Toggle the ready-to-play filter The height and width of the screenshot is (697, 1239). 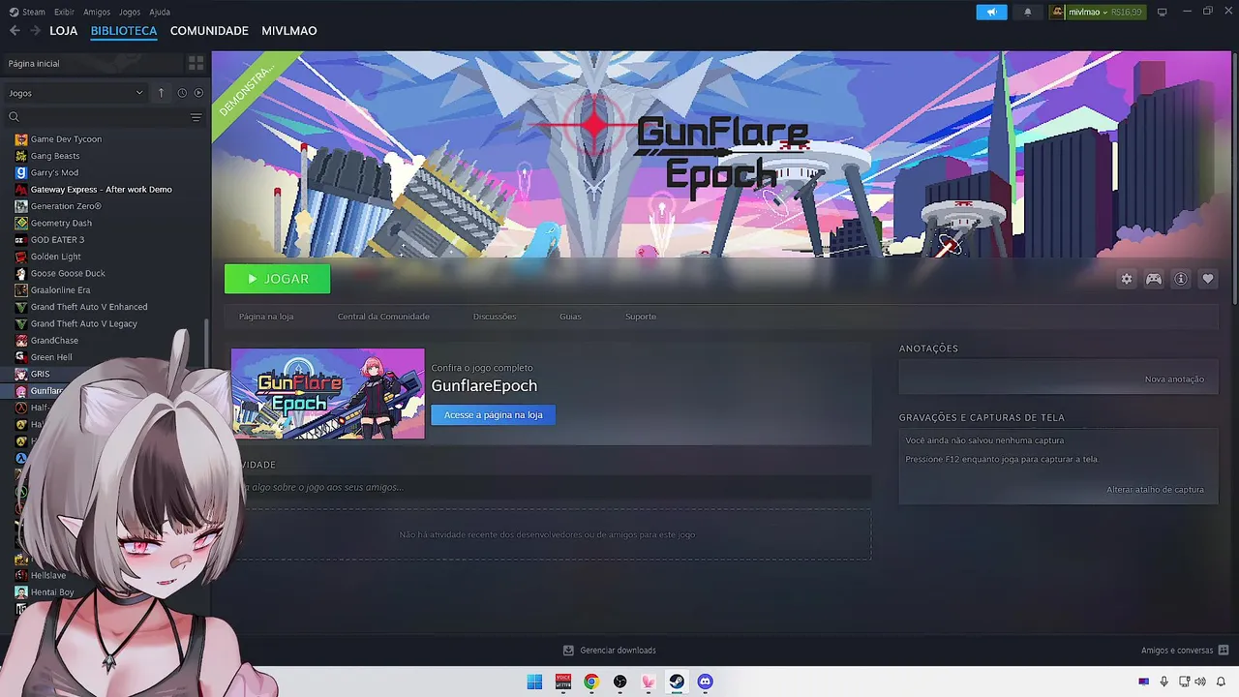click(198, 93)
